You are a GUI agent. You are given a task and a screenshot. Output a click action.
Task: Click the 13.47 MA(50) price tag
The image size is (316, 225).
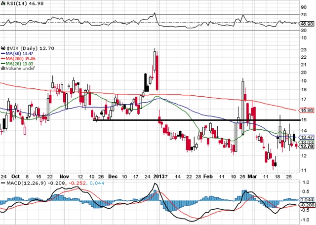click(x=307, y=137)
